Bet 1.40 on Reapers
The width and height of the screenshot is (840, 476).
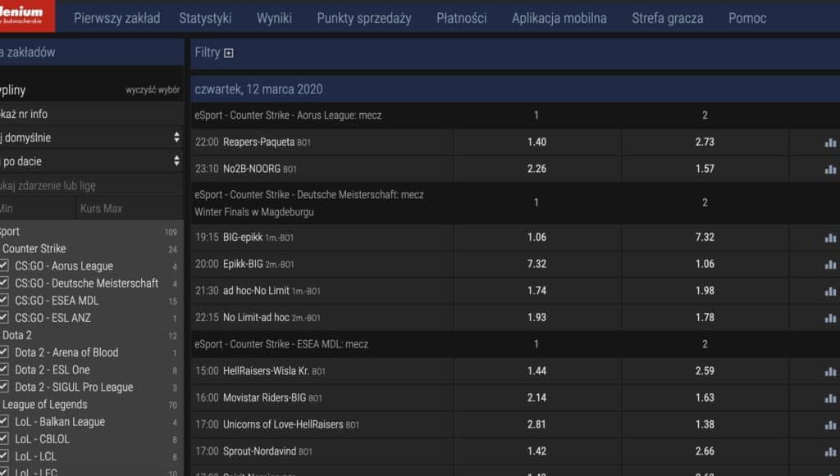pos(536,143)
